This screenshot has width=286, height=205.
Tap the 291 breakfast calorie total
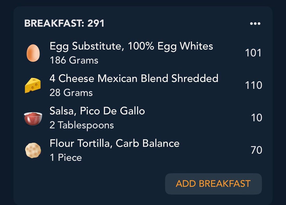tap(96, 23)
